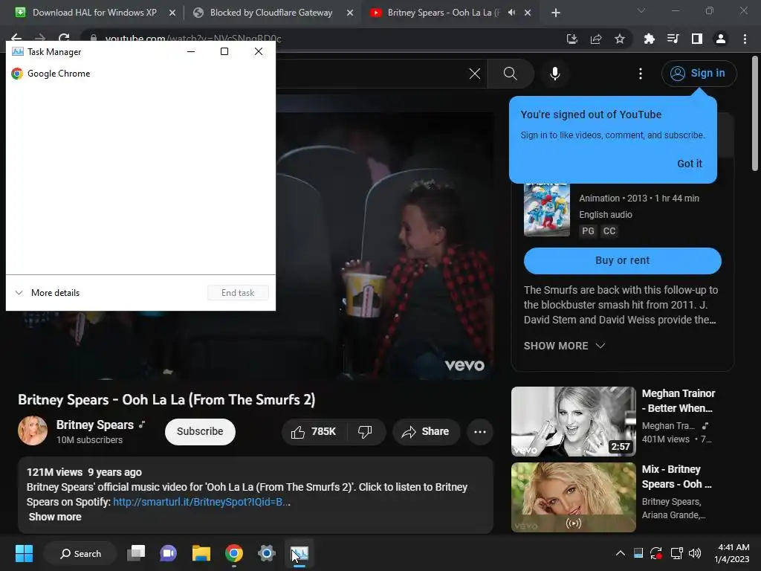Subscribe to Britney Spears channel
The width and height of the screenshot is (761, 571).
tap(200, 432)
